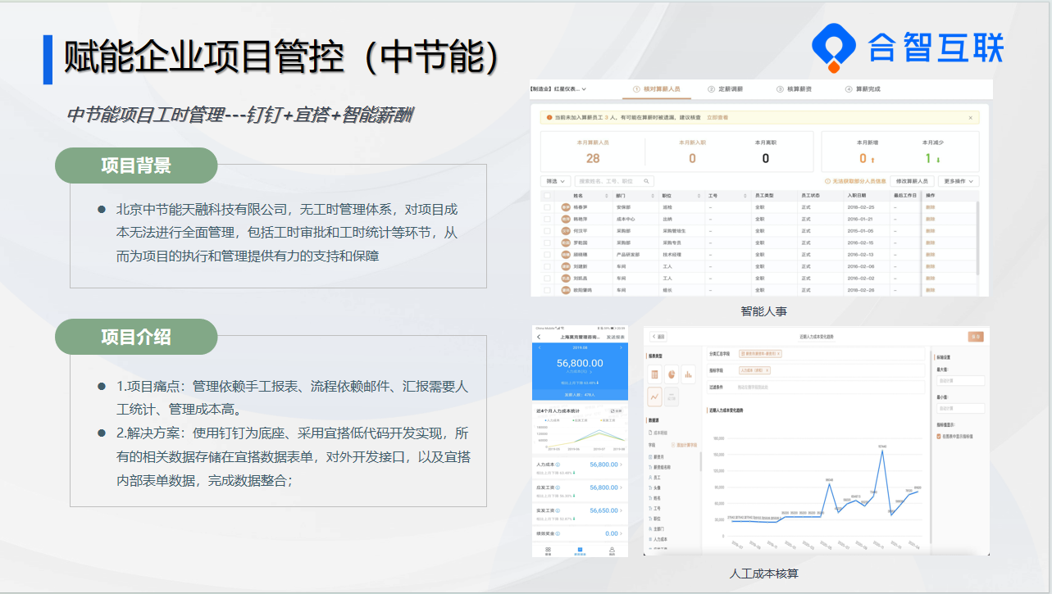The width and height of the screenshot is (1052, 594).
Task: Switch to 核算薪资 step tab
Action: pyautogui.click(x=795, y=88)
